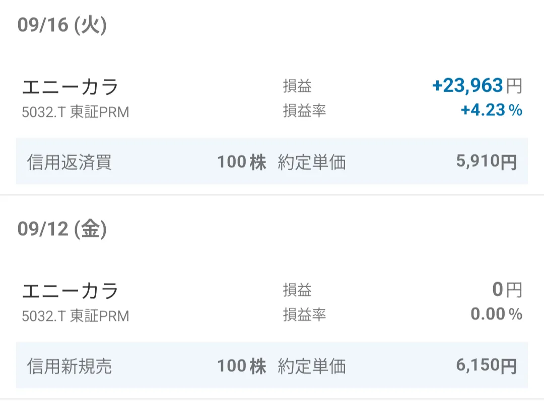The width and height of the screenshot is (544, 401).
Task: Tap the 信用返済買 trade type label
Action: (70, 162)
